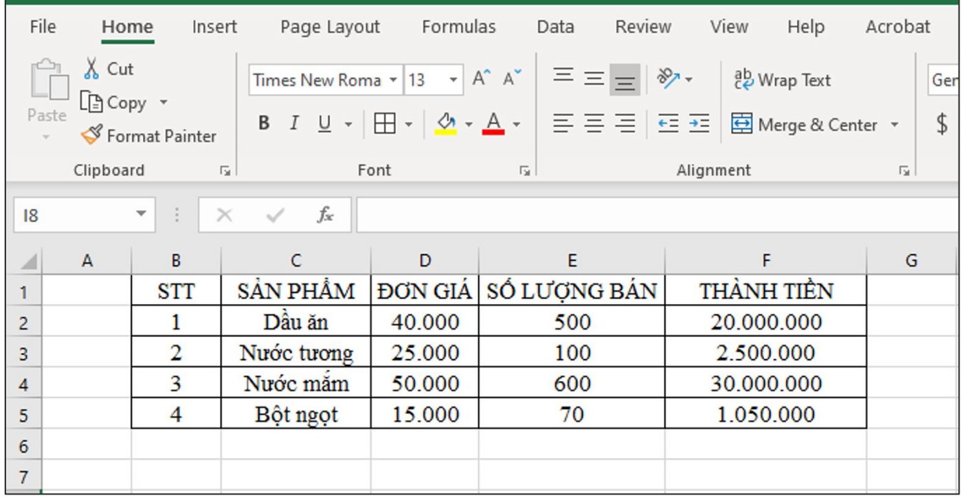Select the highlighted Bottom Align icon
This screenshot has height=497, width=962.
tap(625, 80)
